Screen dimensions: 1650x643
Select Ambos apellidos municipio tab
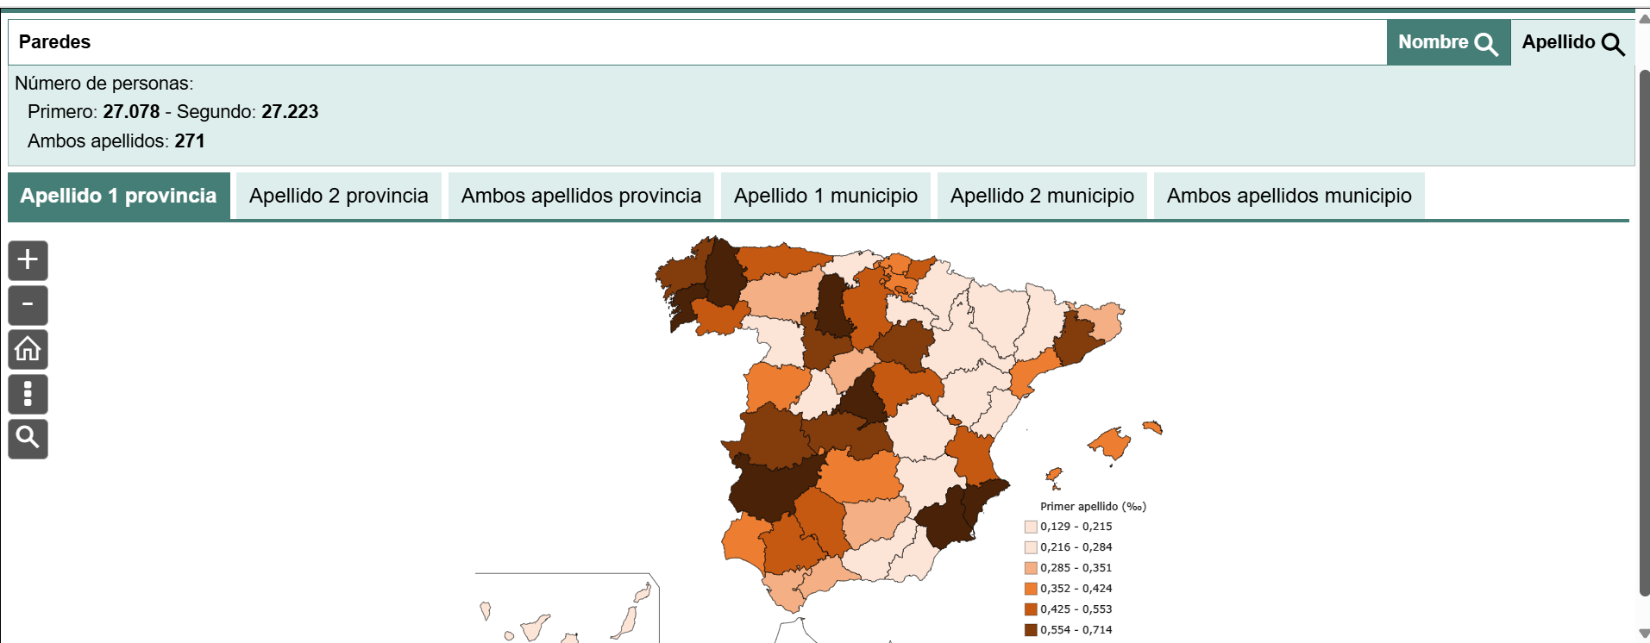(1289, 196)
